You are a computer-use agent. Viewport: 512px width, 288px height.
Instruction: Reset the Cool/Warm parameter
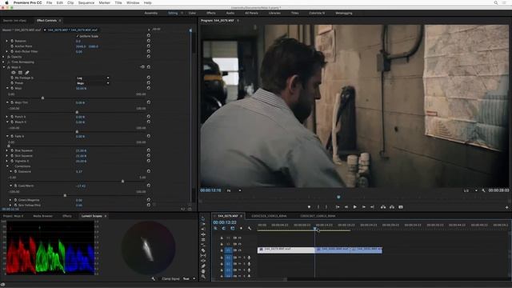tap(149, 186)
